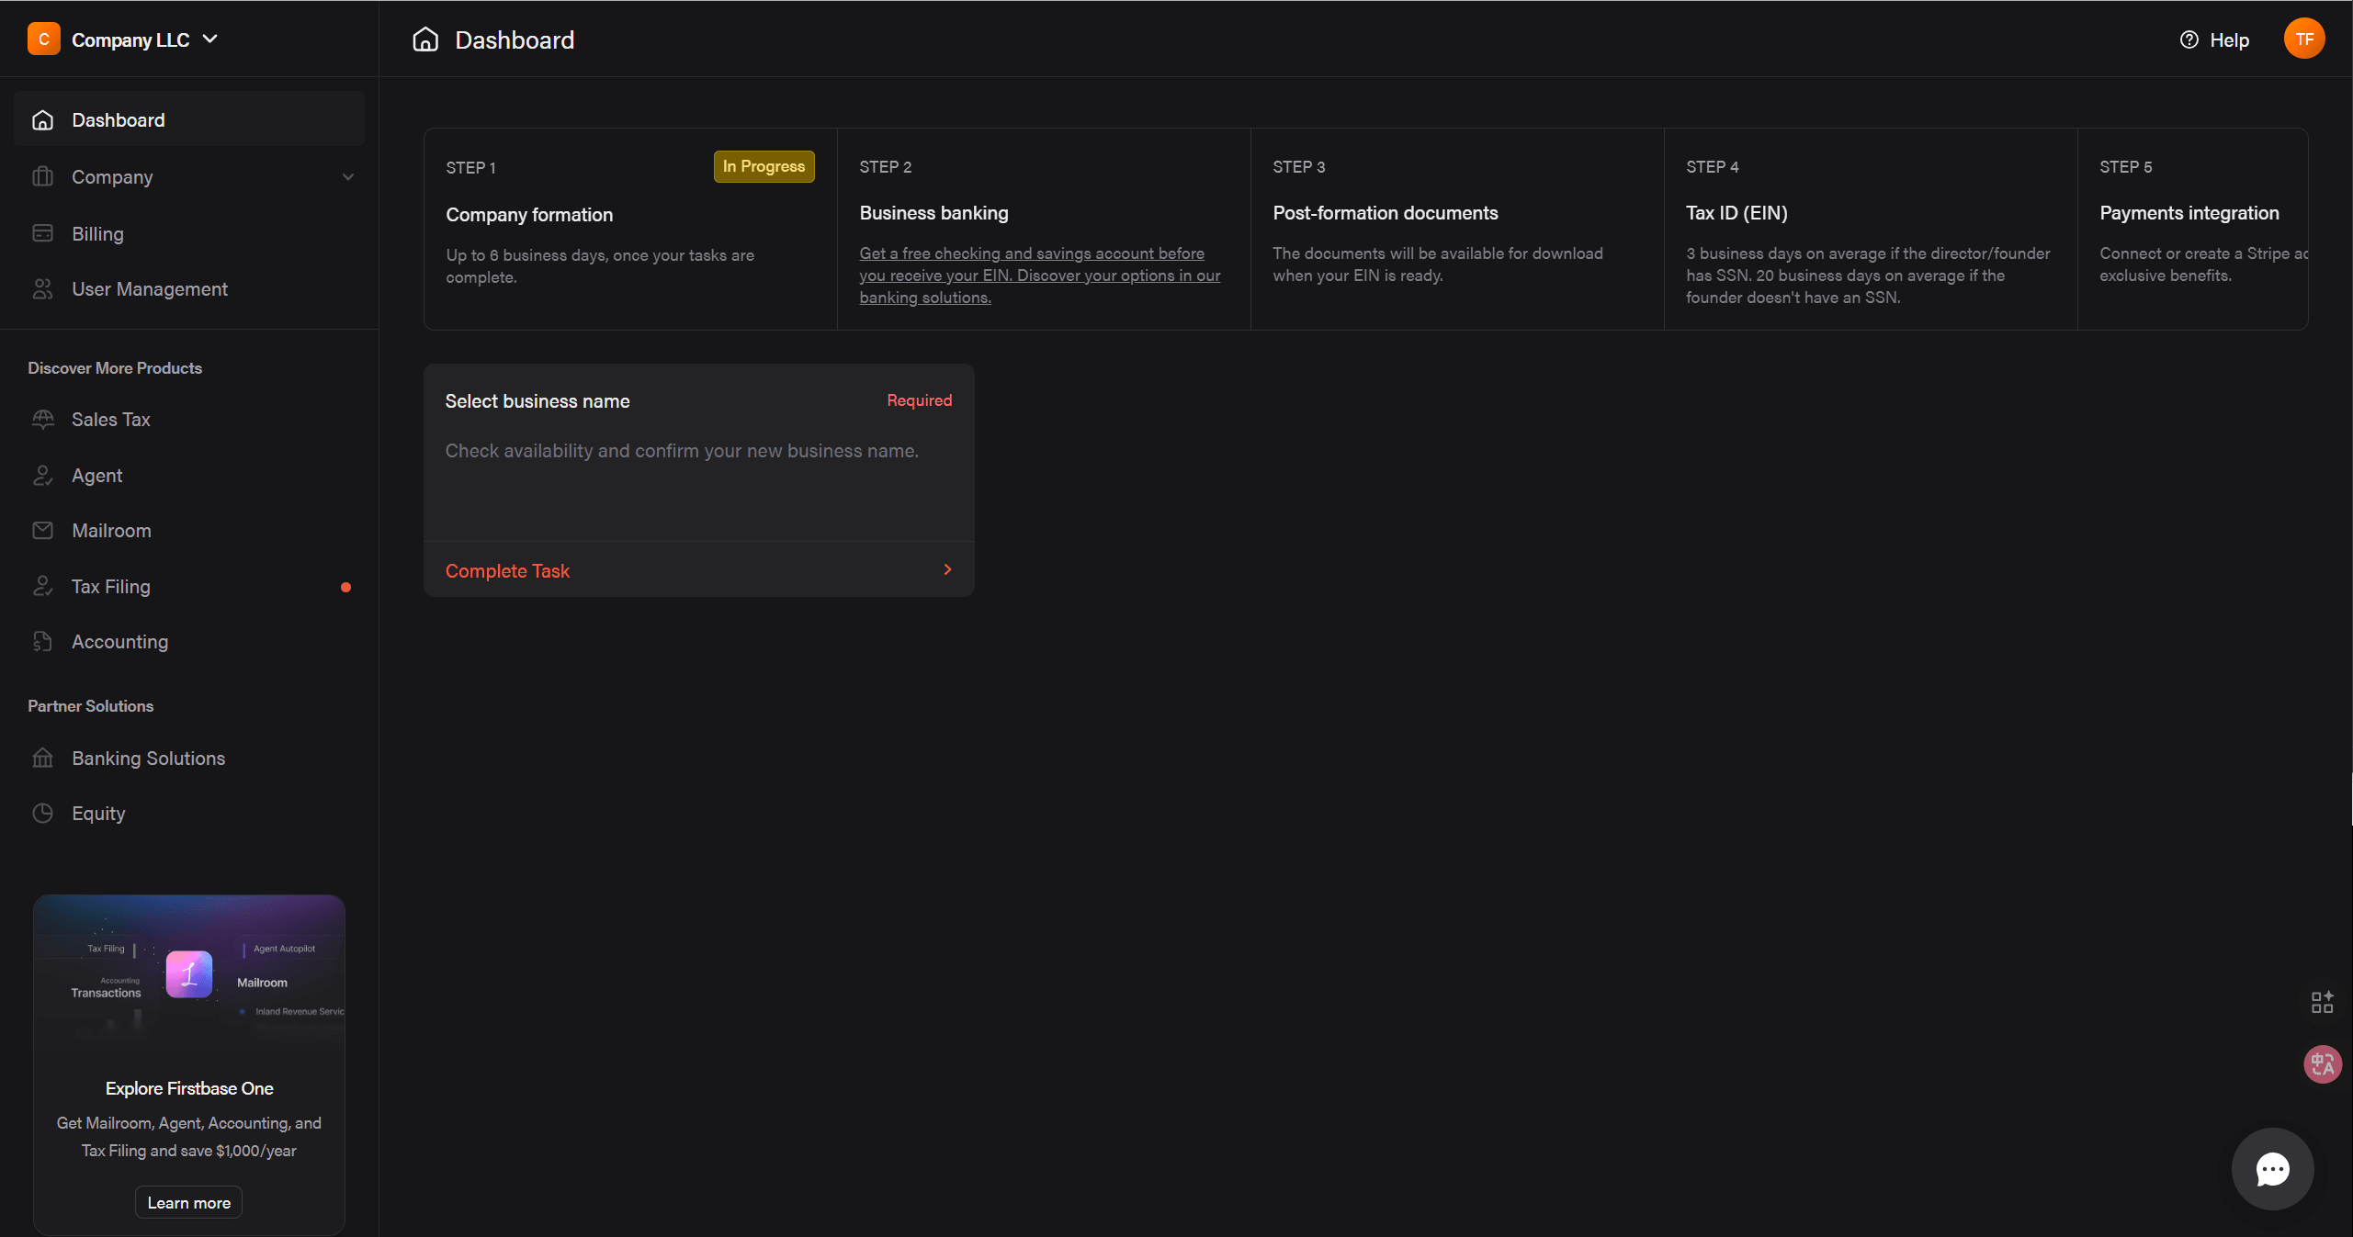Image resolution: width=2353 pixels, height=1237 pixels.
Task: Click the Sales Tax icon
Action: pyautogui.click(x=42, y=420)
